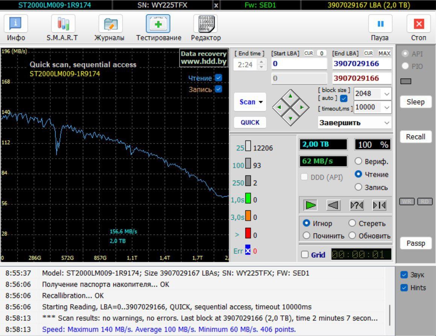Decrease End time with down stepper
This screenshot has height=336, width=436.
point(261,67)
